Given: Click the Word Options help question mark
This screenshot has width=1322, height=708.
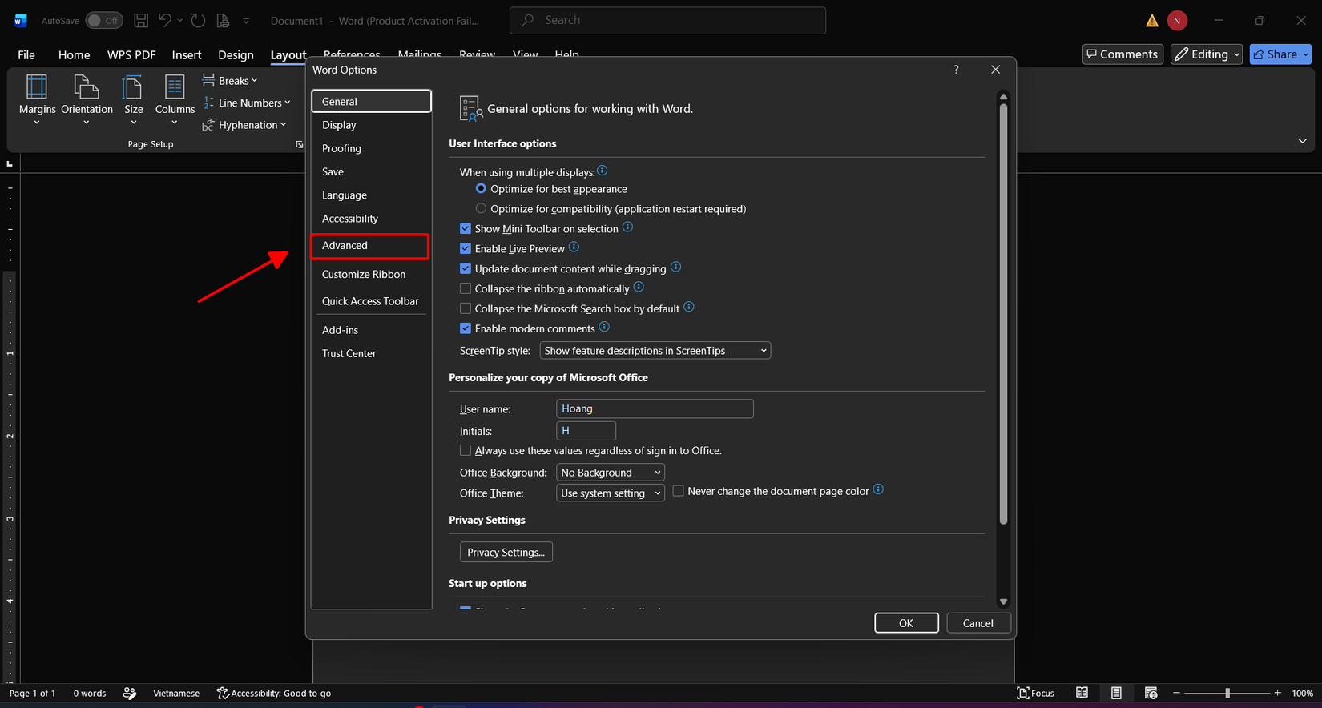Looking at the screenshot, I should click(x=956, y=70).
